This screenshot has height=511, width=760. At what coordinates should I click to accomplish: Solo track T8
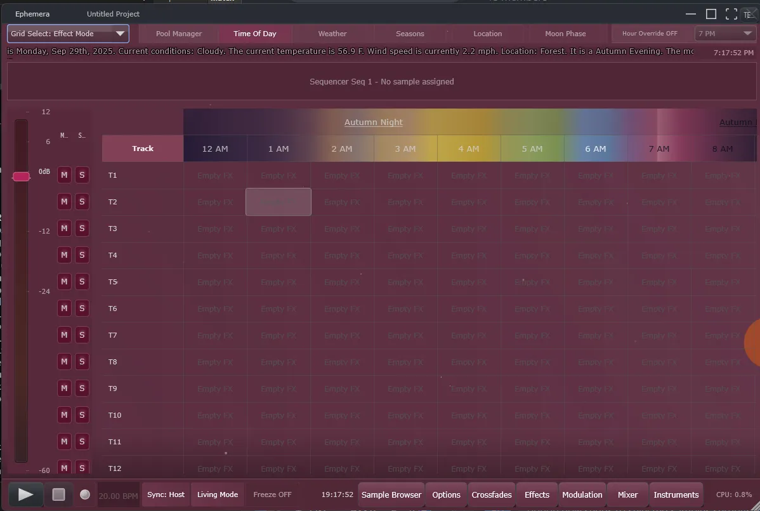coord(82,362)
